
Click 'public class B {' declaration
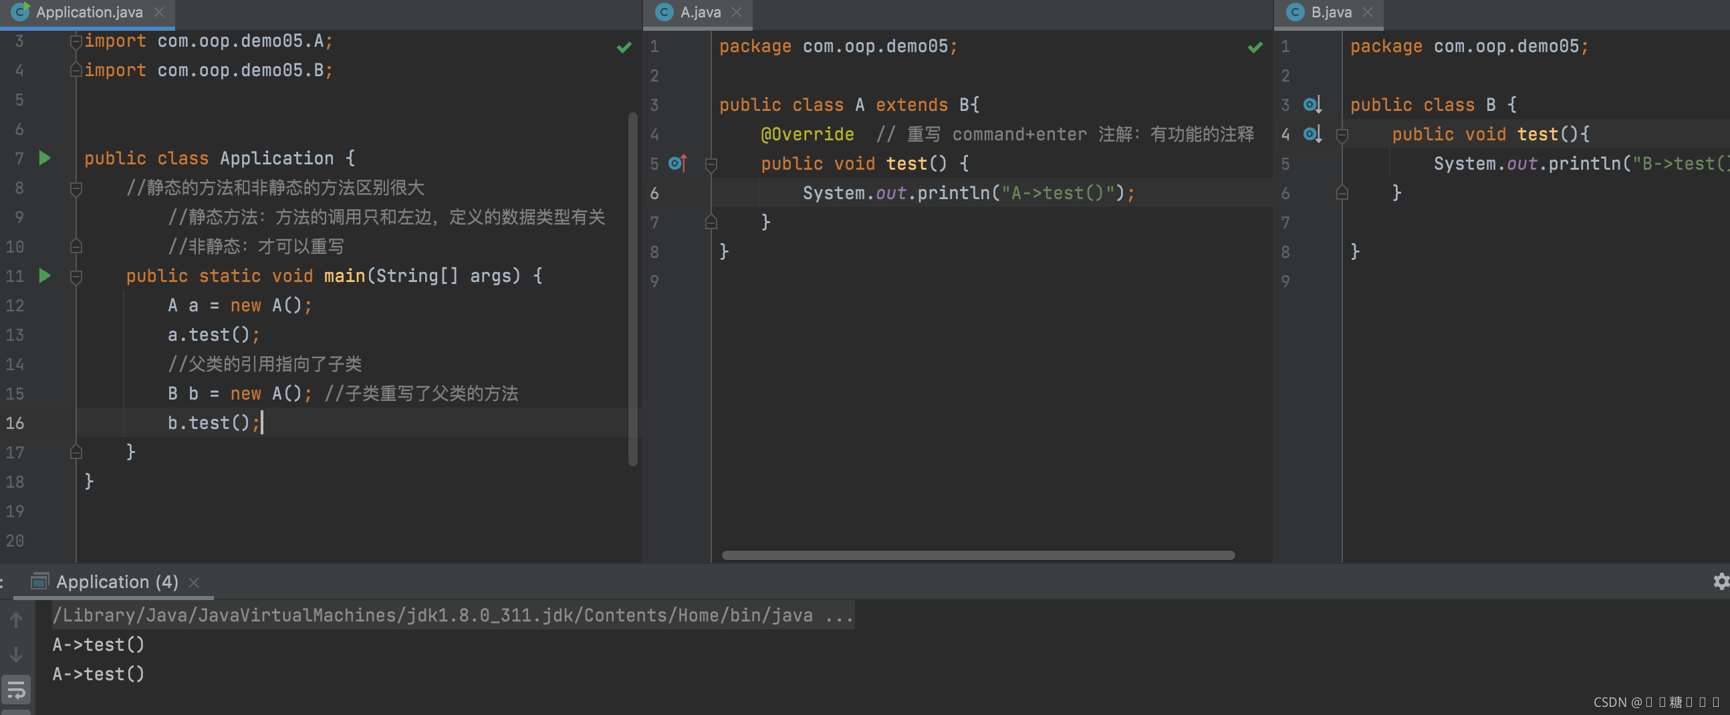1434,105
